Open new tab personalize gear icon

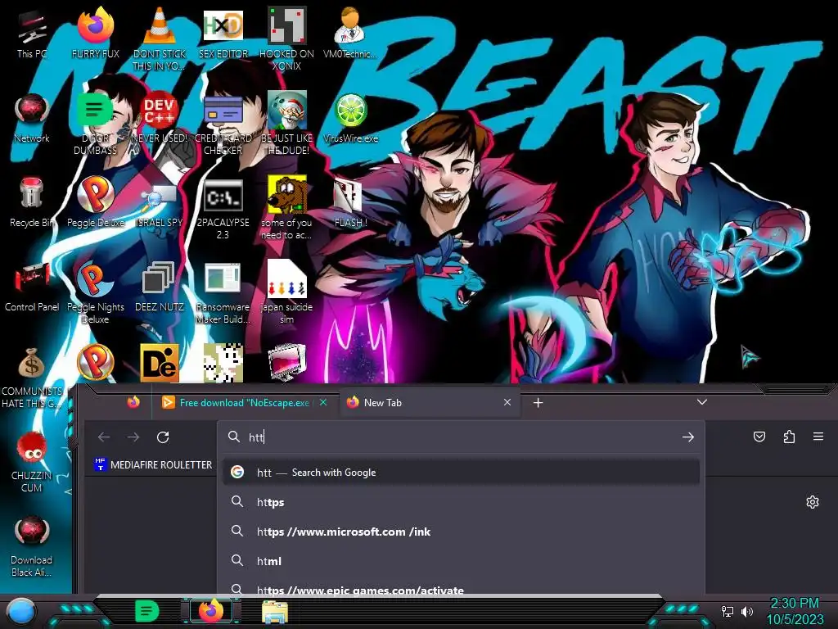[813, 502]
